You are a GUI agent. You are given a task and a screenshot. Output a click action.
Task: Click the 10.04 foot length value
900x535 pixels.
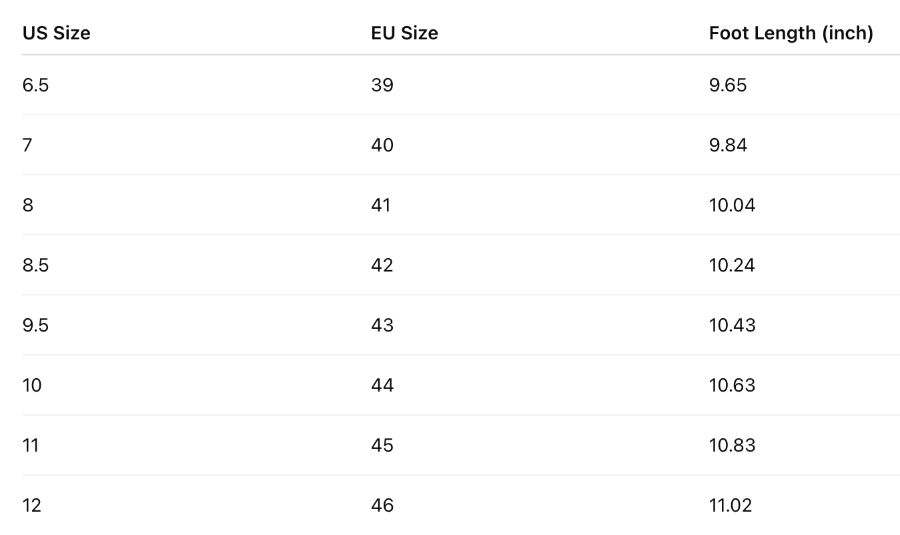pos(732,205)
